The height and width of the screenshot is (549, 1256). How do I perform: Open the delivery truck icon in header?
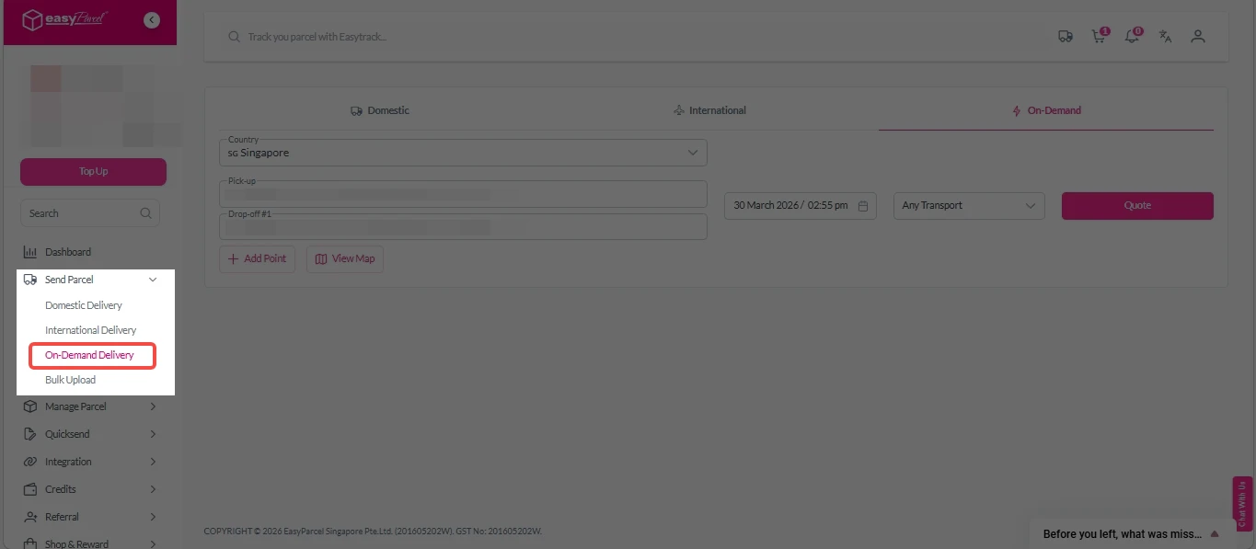(1066, 37)
